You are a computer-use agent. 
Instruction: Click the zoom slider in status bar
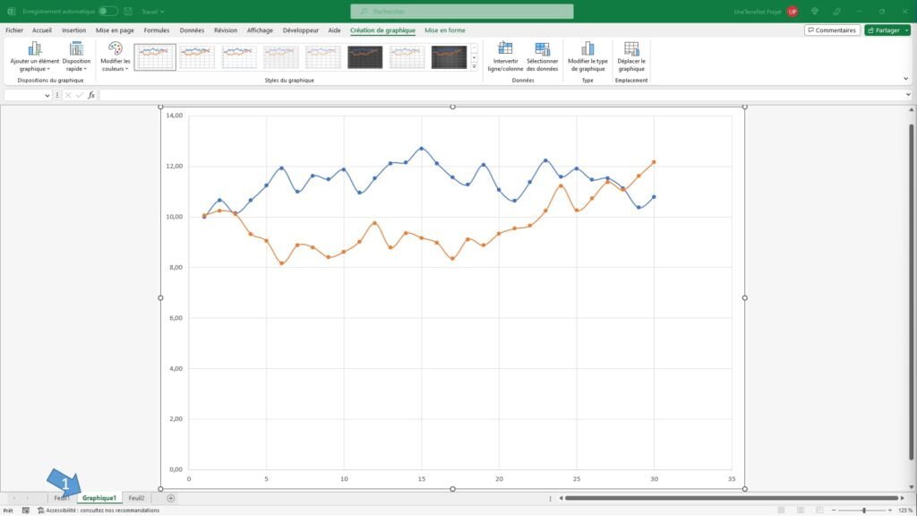(x=863, y=511)
